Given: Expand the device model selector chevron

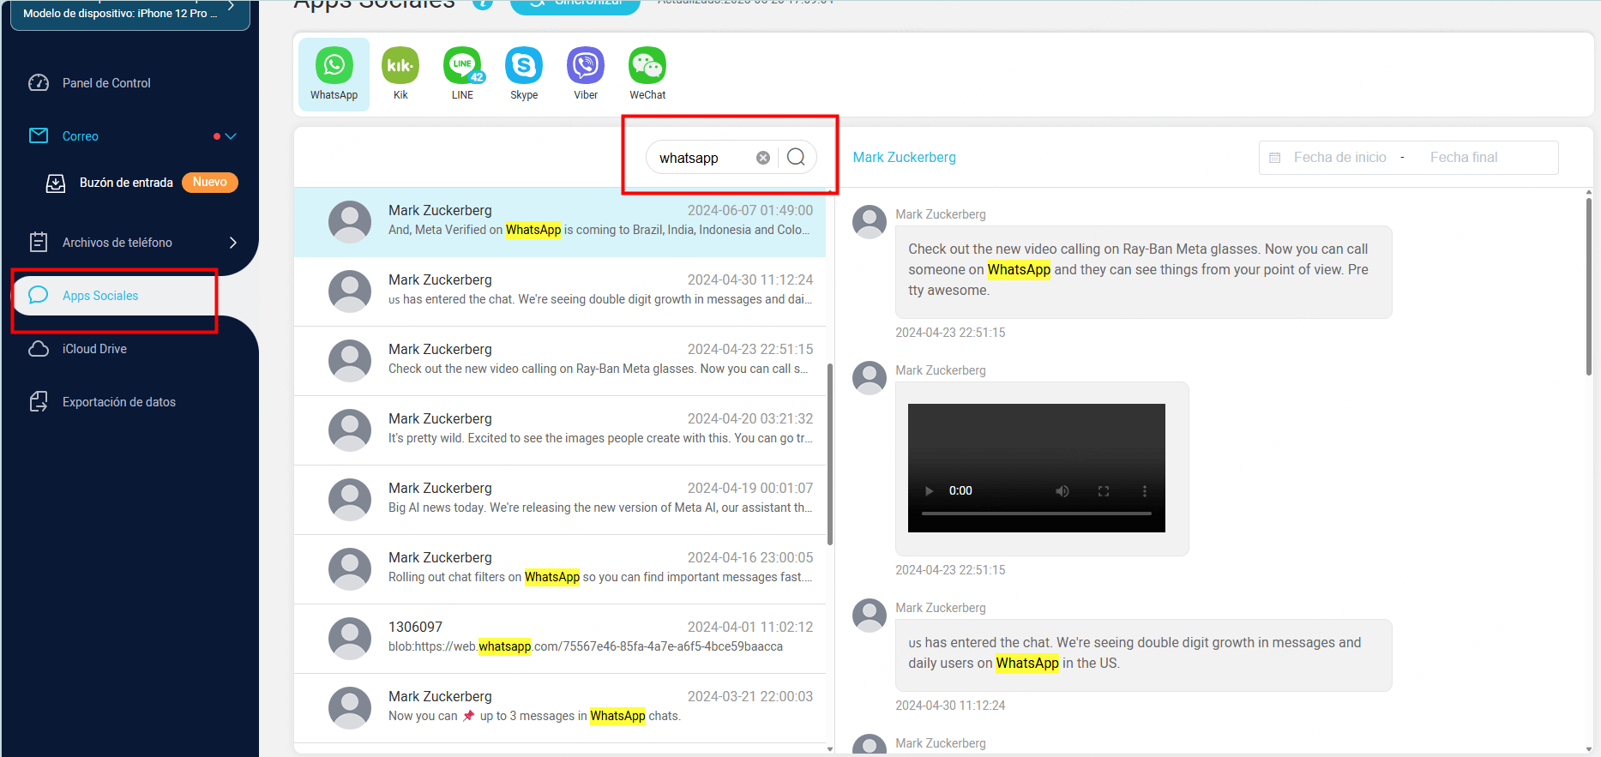Looking at the screenshot, I should coord(231,6).
